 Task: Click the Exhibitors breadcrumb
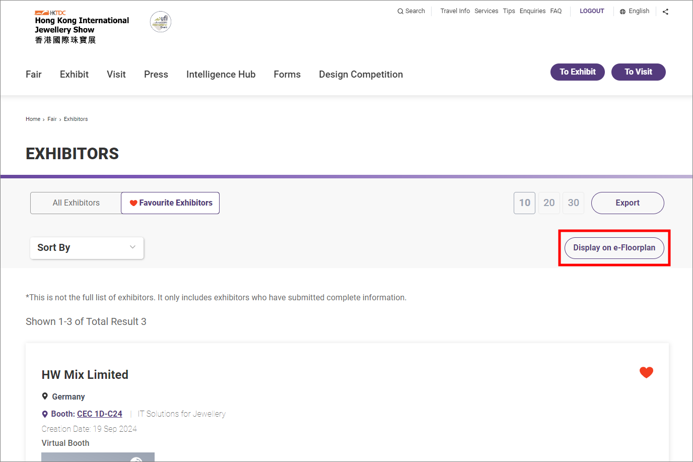76,119
